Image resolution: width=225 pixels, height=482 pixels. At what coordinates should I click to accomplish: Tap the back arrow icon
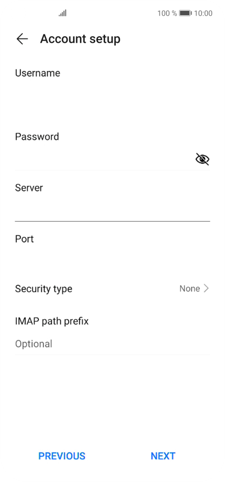click(22, 39)
